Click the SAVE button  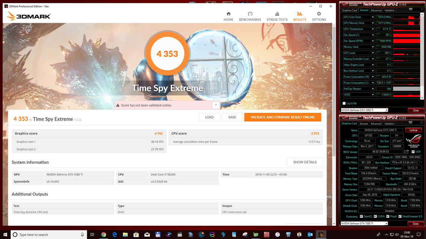[x=232, y=117]
